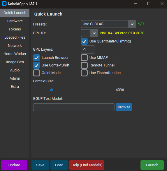
Task: Click the GGUF Text Model path field
Action: click(74, 107)
